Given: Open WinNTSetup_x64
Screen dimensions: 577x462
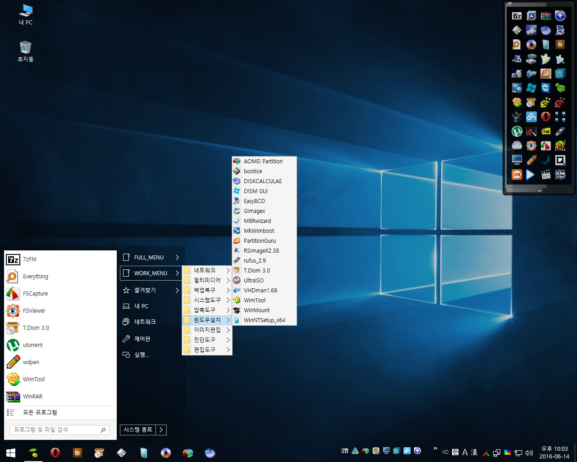Looking at the screenshot, I should click(264, 320).
